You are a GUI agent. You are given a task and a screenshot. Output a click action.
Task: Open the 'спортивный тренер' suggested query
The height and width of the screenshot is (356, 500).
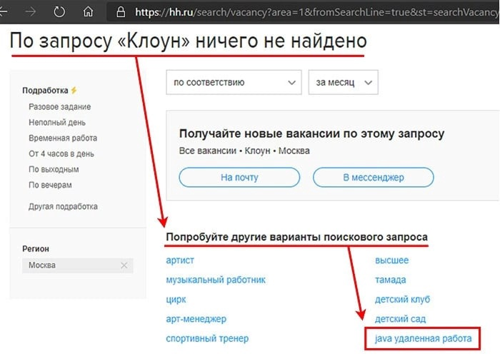coord(207,338)
